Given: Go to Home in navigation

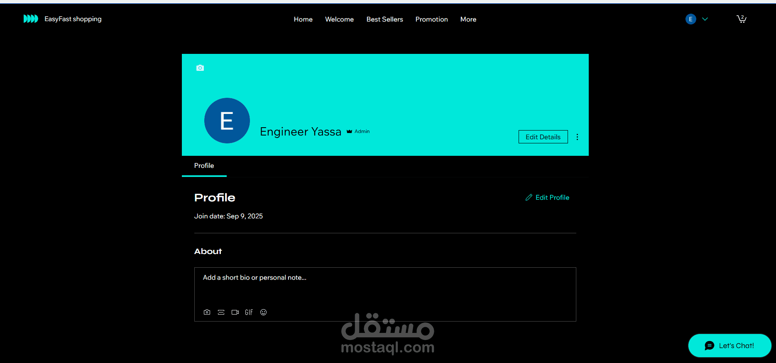Looking at the screenshot, I should (303, 19).
